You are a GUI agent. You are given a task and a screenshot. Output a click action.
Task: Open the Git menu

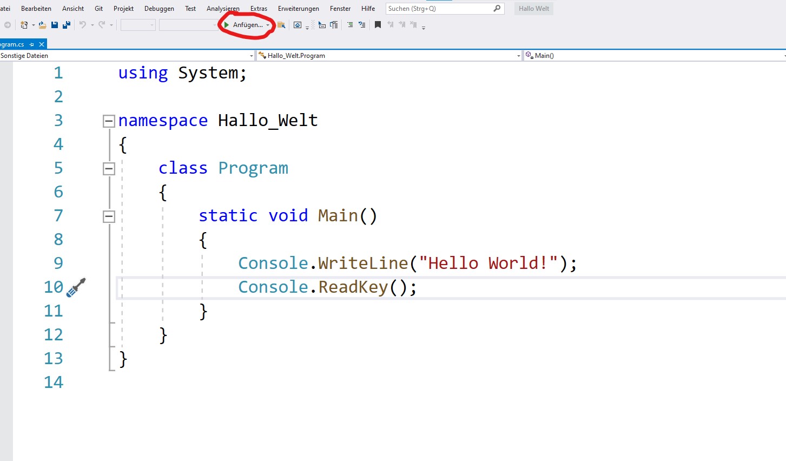tap(98, 9)
